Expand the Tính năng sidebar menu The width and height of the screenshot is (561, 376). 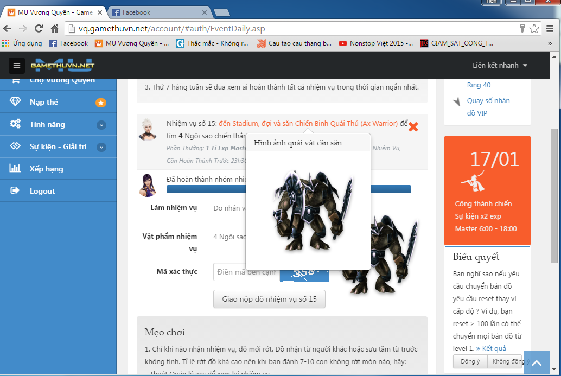[x=101, y=125]
